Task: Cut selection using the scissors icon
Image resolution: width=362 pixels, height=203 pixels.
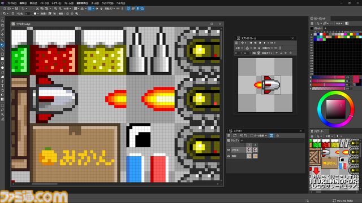Action: click(37, 8)
